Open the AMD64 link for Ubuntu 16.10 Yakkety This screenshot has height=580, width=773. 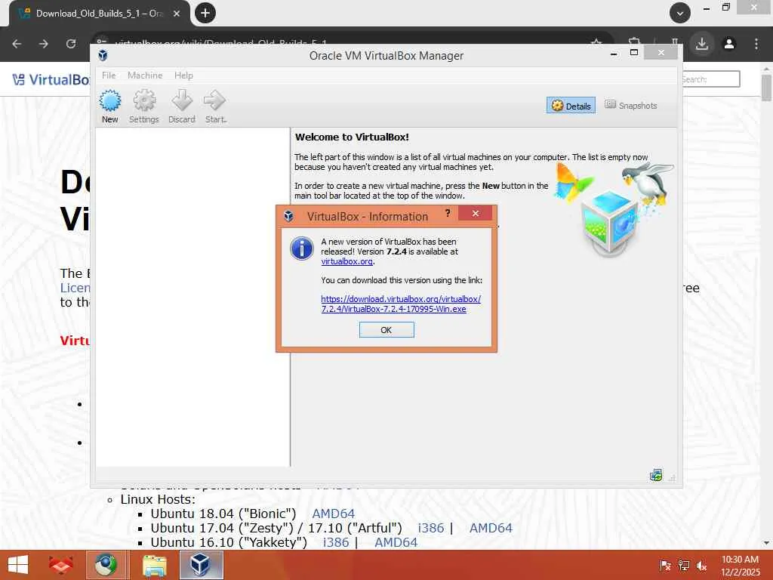pos(396,542)
